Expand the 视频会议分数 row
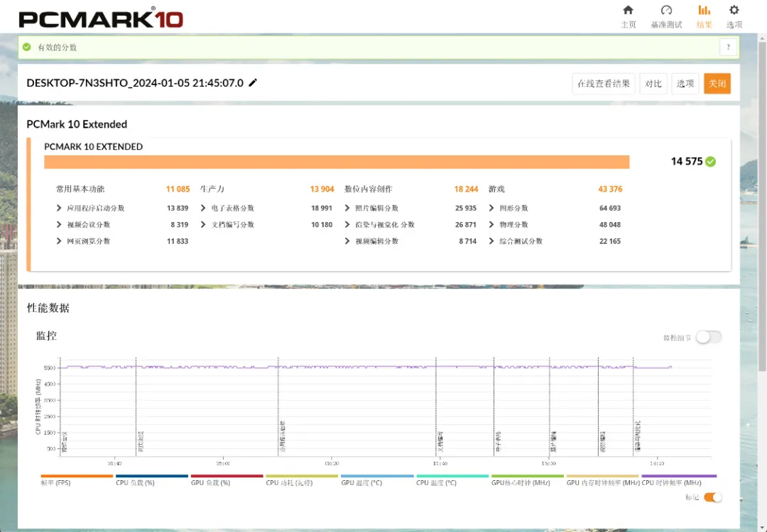This screenshot has width=767, height=532. [x=59, y=225]
